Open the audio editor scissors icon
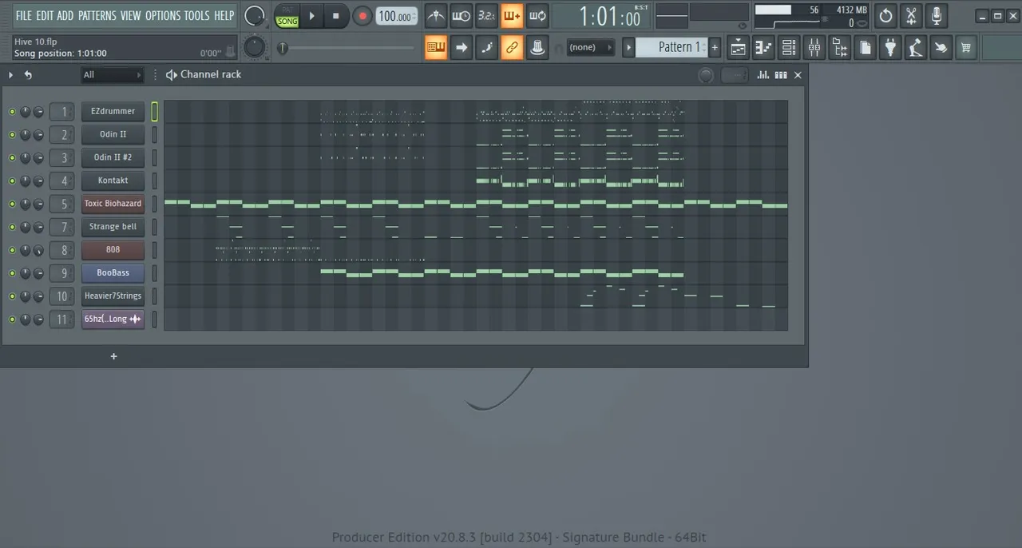The image size is (1022, 548). (911, 15)
